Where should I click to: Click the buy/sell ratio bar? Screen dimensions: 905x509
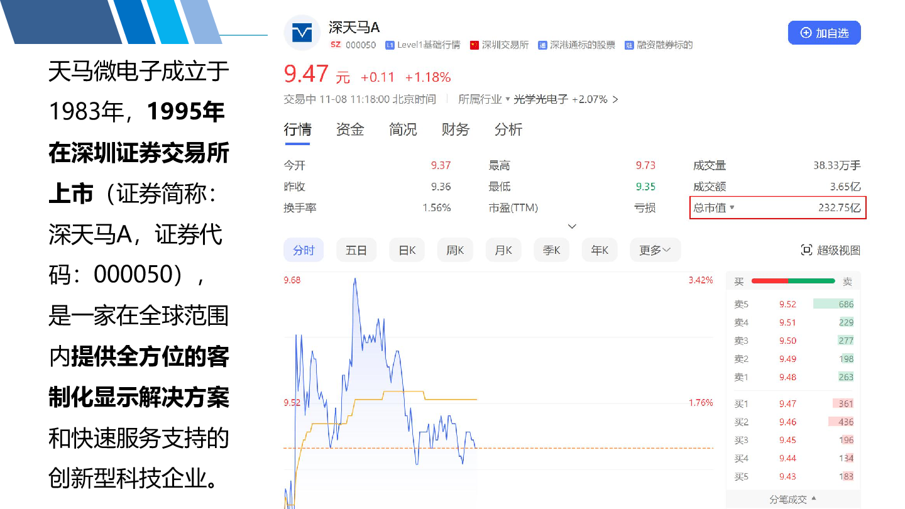(793, 282)
